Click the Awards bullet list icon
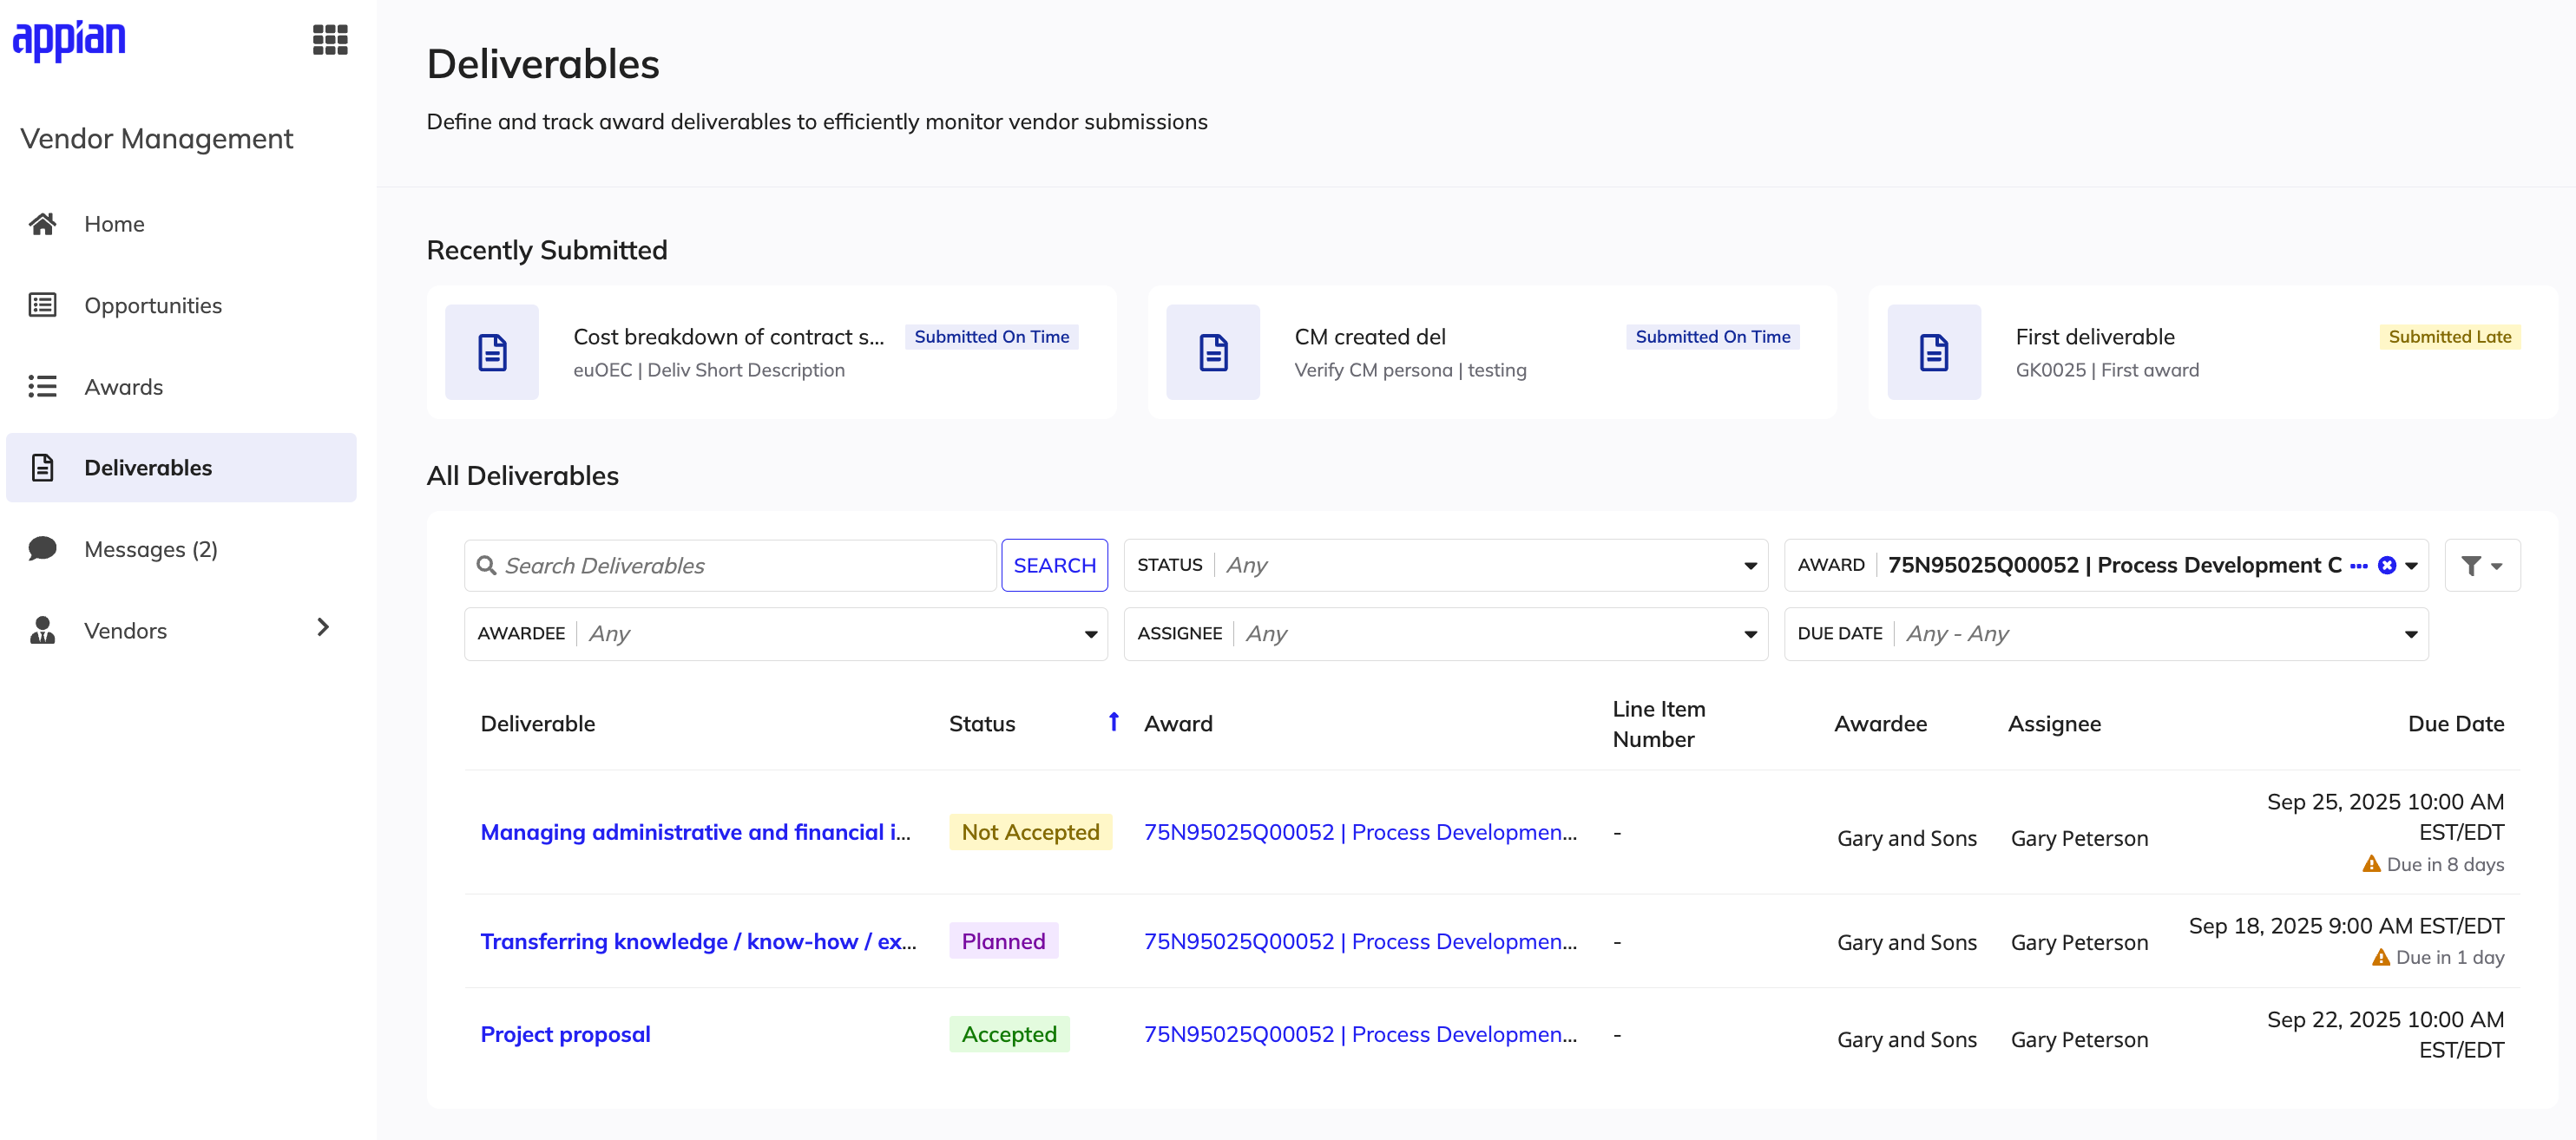2576x1140 pixels. pos(42,386)
